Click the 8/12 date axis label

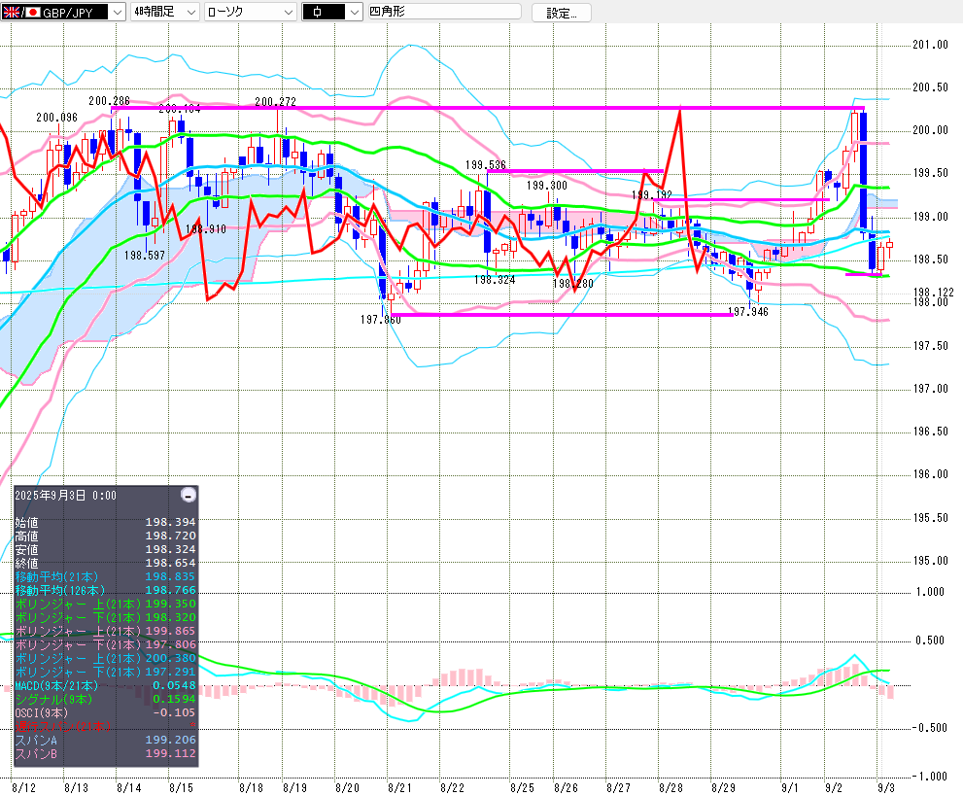tap(23, 787)
